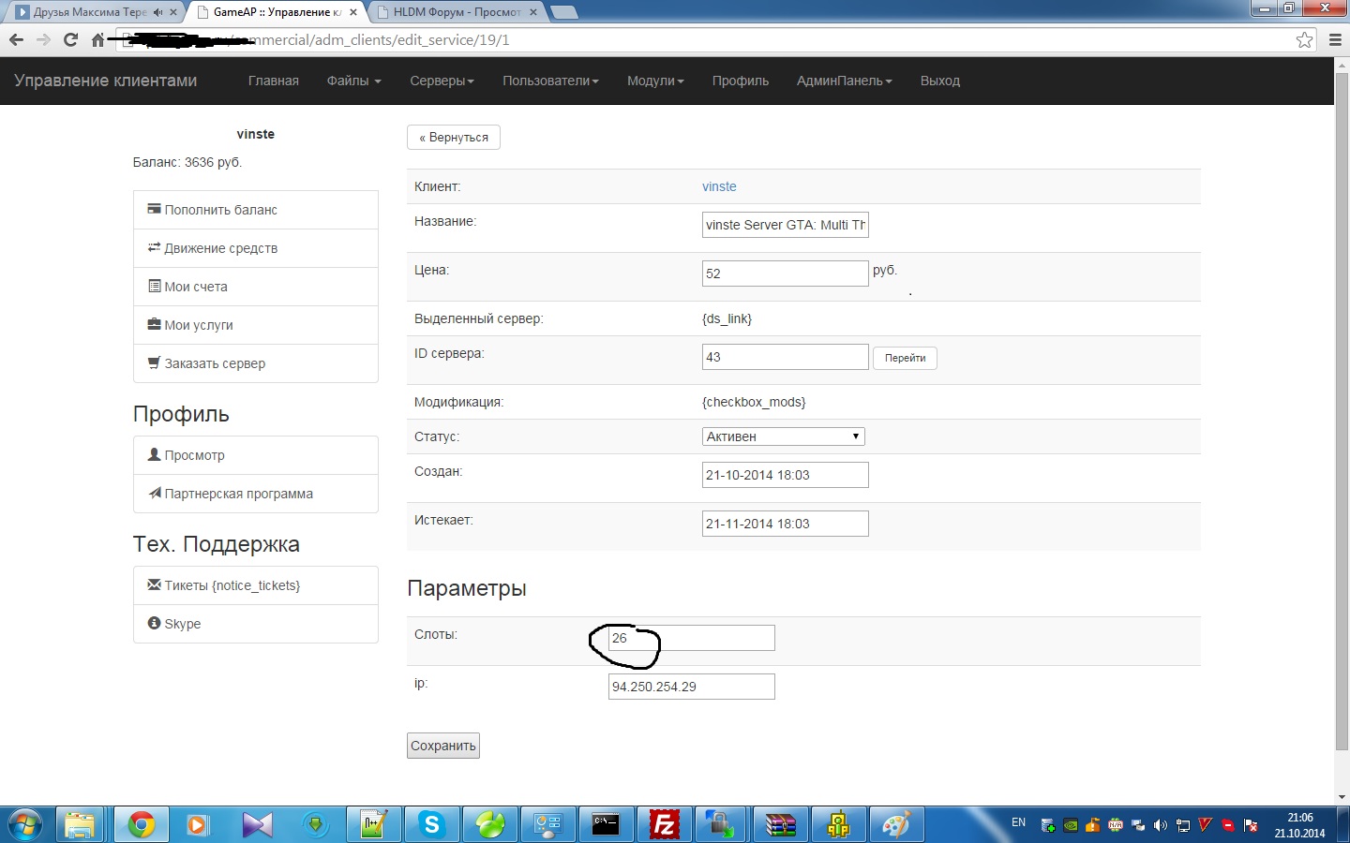The width and height of the screenshot is (1350, 843).
Task: Open Skype from the taskbar
Action: [x=431, y=824]
